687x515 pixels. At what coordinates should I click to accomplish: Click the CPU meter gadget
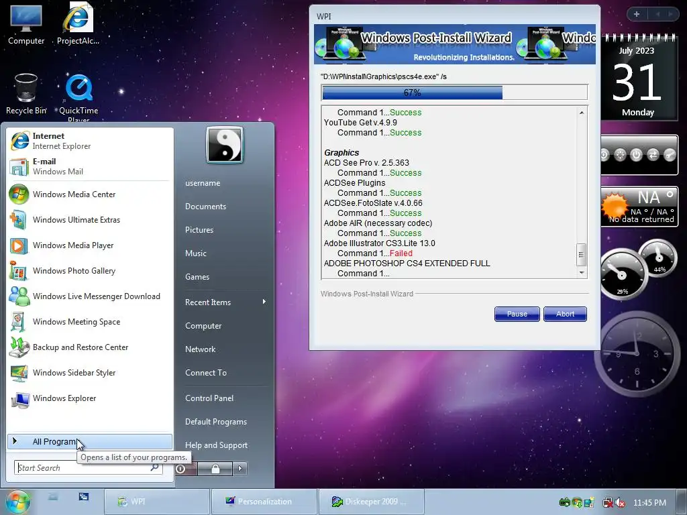pyautogui.click(x=637, y=270)
